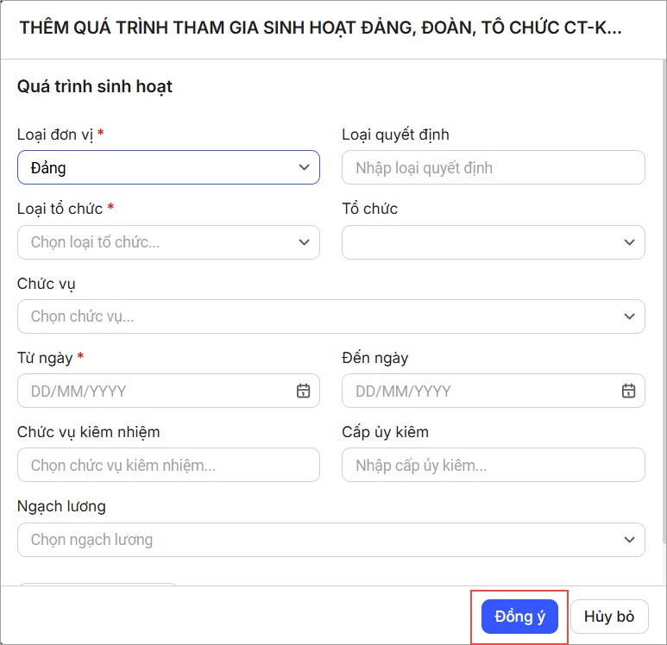667x645 pixels.
Task: Open the Từ ngày calendar picker icon
Action: pyautogui.click(x=303, y=391)
